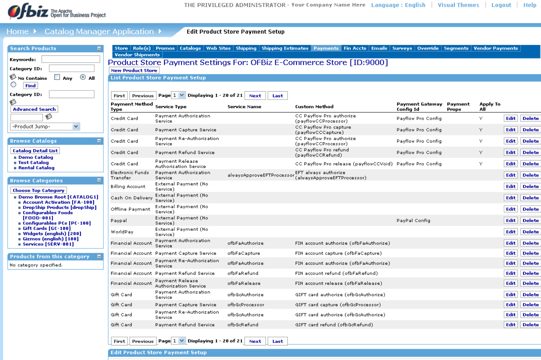Open the Promos tab
This screenshot has width=541, height=360.
tap(165, 48)
